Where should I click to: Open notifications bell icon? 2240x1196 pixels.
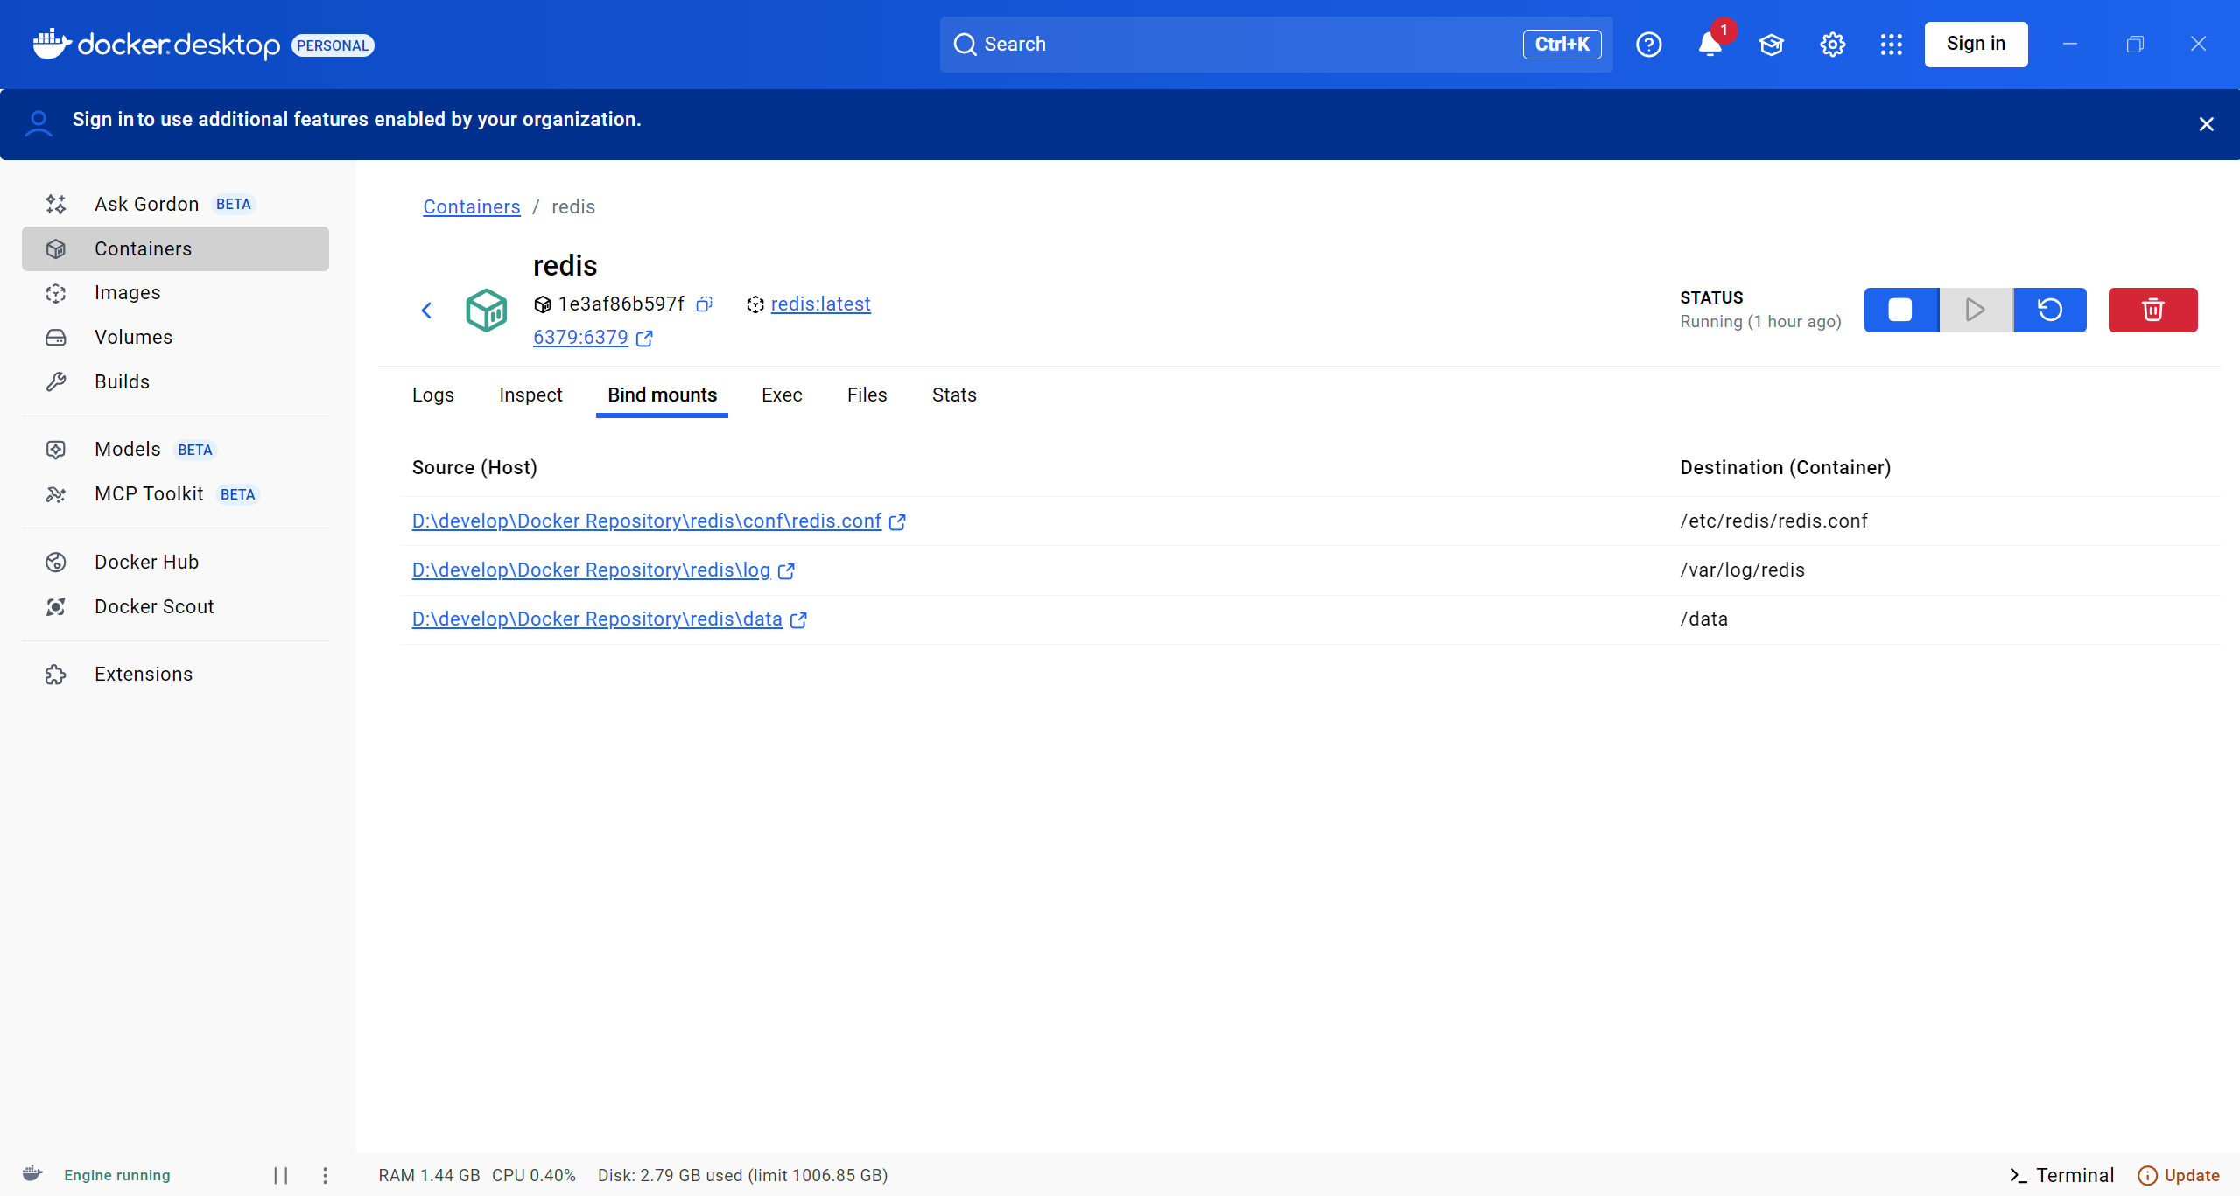point(1710,45)
